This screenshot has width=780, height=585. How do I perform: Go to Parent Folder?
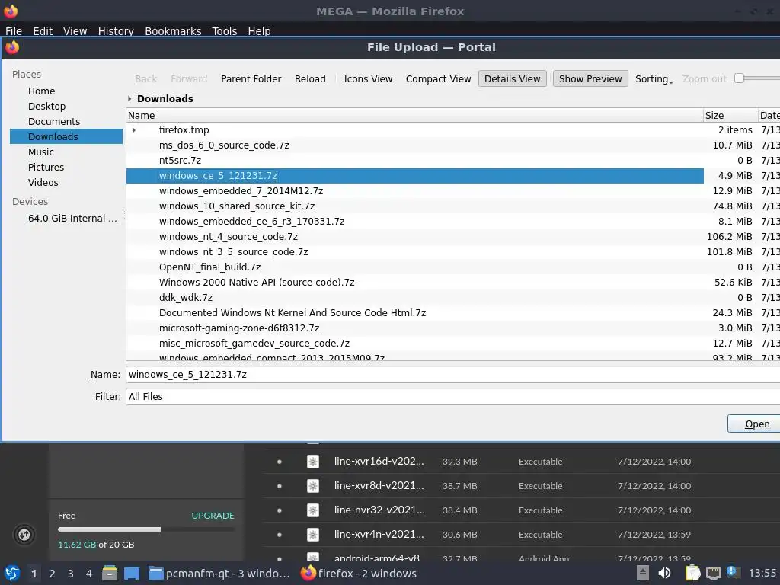pos(251,78)
